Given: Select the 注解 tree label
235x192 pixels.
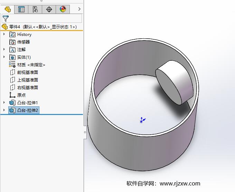Looking at the screenshot, I should tap(21, 50).
